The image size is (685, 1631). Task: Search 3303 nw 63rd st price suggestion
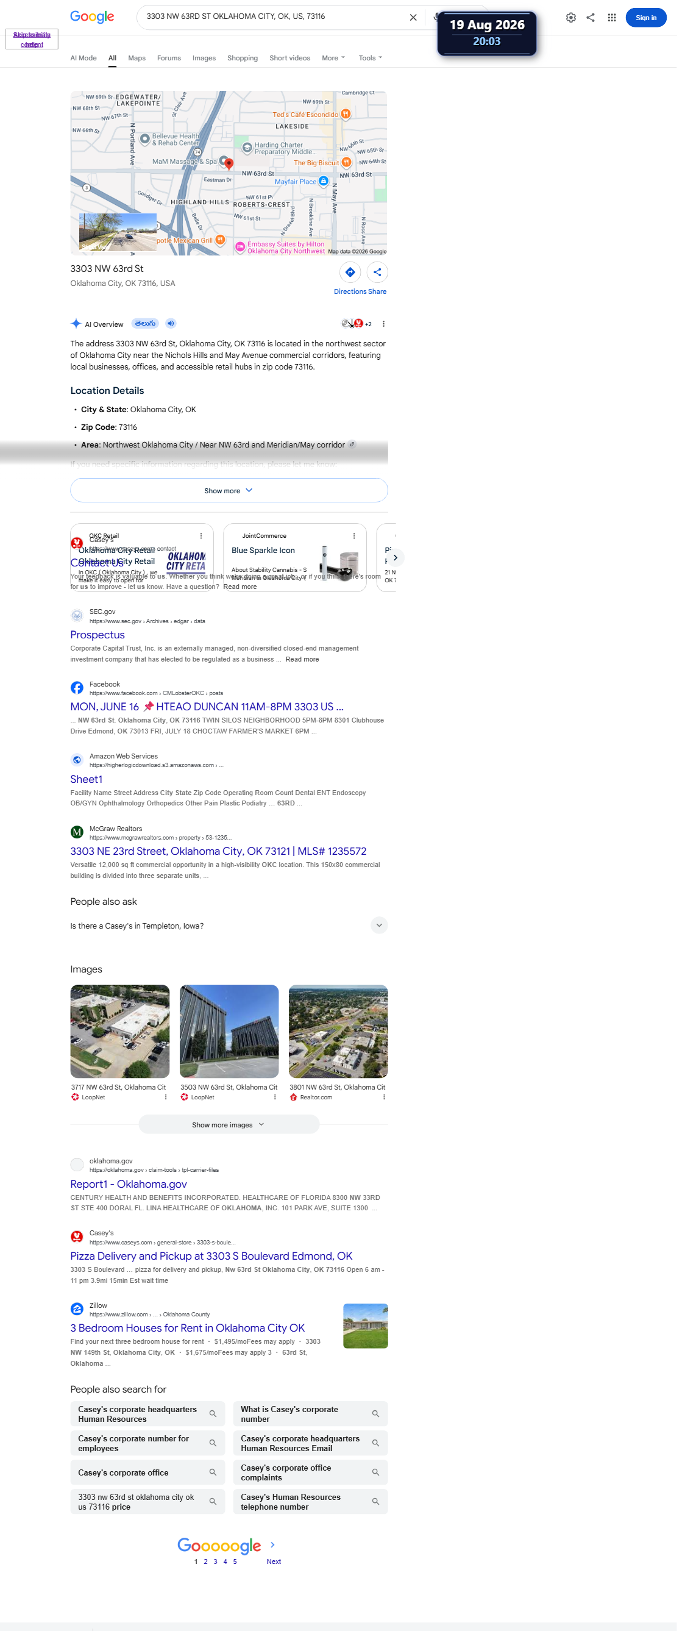[x=147, y=1502]
